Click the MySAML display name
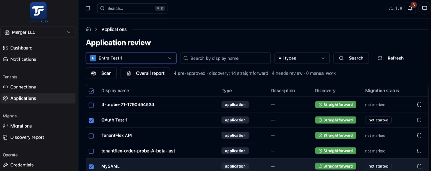 pyautogui.click(x=110, y=166)
